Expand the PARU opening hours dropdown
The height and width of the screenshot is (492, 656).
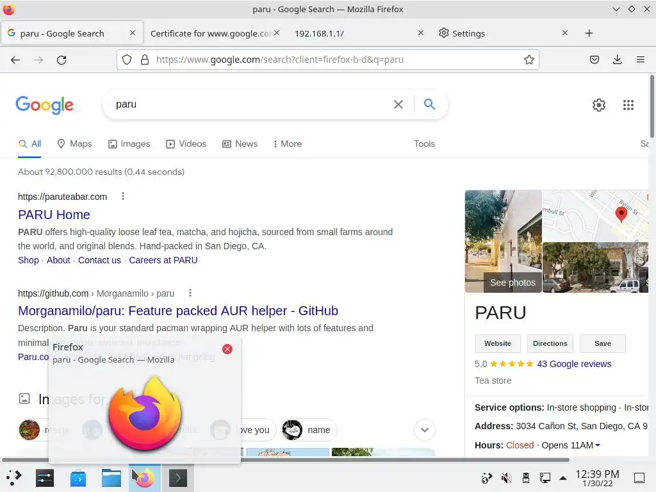[598, 445]
